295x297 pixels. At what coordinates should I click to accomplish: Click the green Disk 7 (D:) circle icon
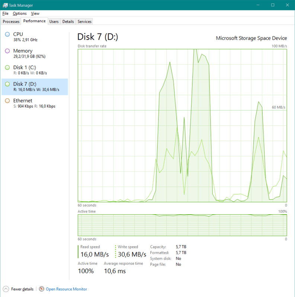[x=7, y=84]
